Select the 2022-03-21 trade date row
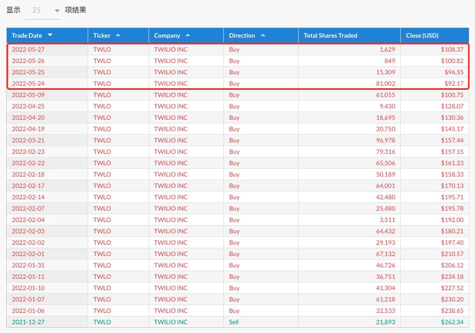 [28, 140]
